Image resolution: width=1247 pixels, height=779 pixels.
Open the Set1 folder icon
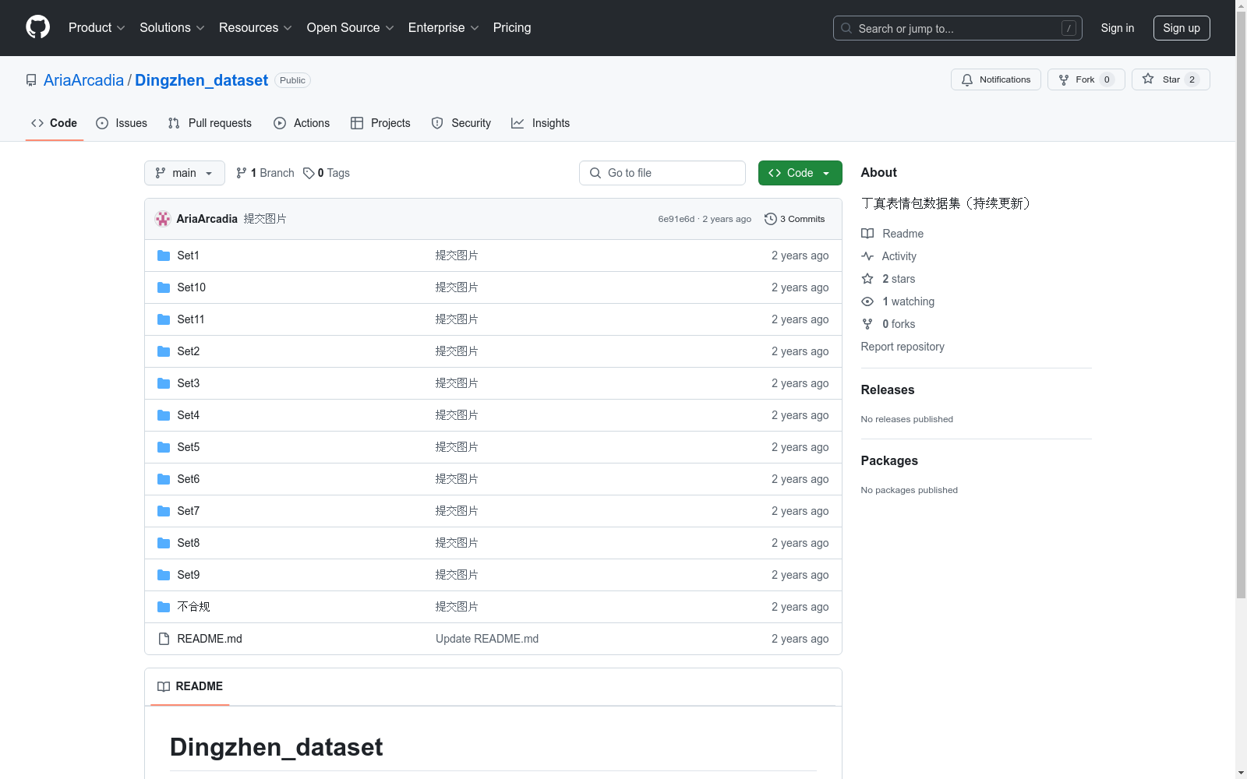(164, 256)
